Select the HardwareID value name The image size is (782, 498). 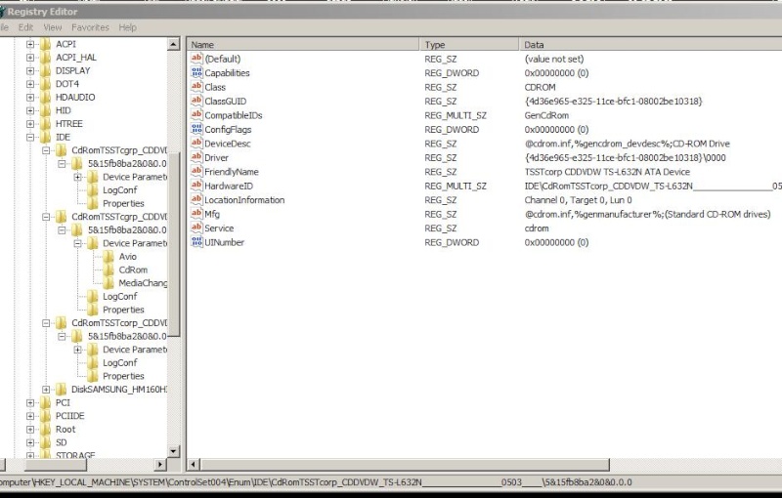point(229,186)
